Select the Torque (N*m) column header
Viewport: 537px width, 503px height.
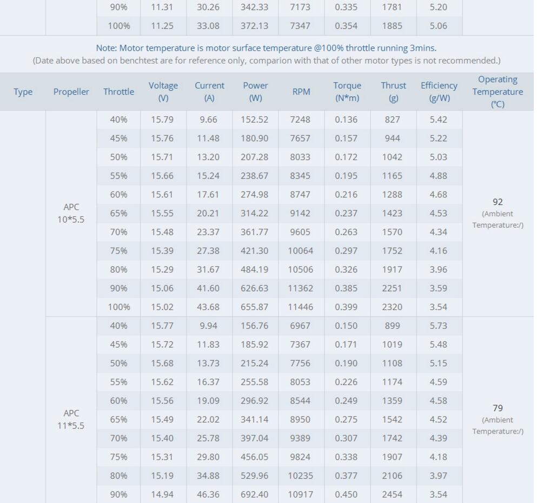pyautogui.click(x=347, y=92)
